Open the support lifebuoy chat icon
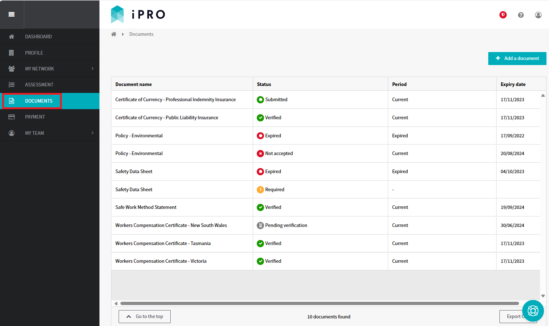The image size is (549, 326). (x=533, y=311)
